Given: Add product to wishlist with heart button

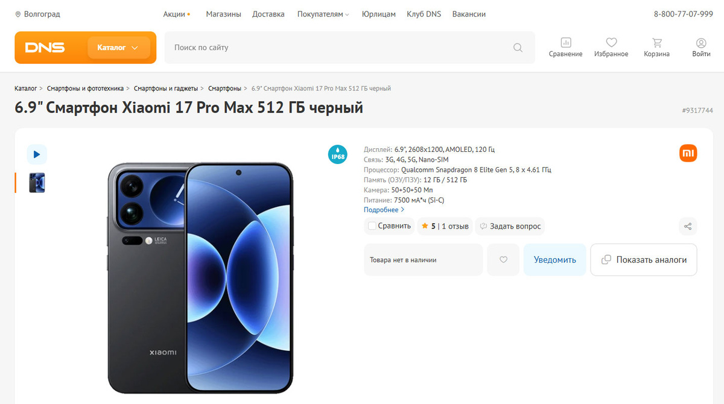Looking at the screenshot, I should pos(503,260).
